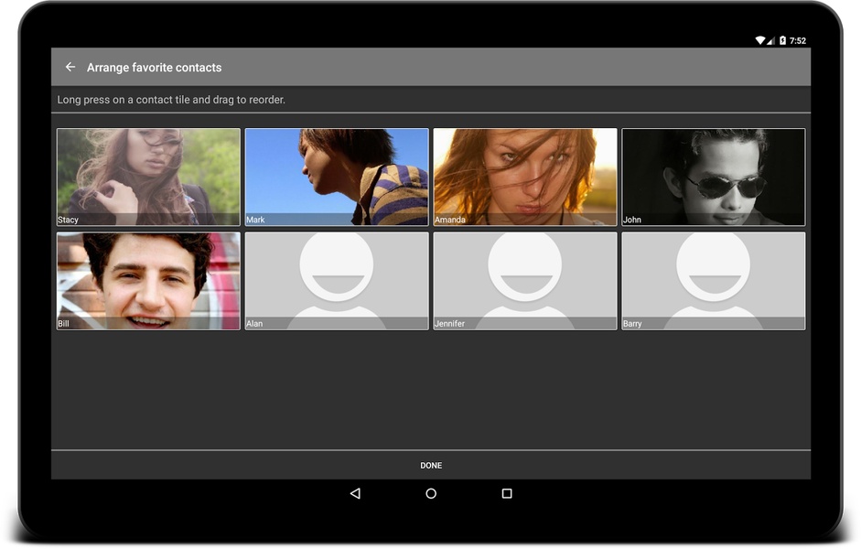Tap the 7:52 clock
The width and height of the screenshot is (861, 549).
pos(798,40)
